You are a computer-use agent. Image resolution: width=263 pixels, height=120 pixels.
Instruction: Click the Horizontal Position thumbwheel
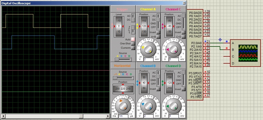click(x=123, y=89)
